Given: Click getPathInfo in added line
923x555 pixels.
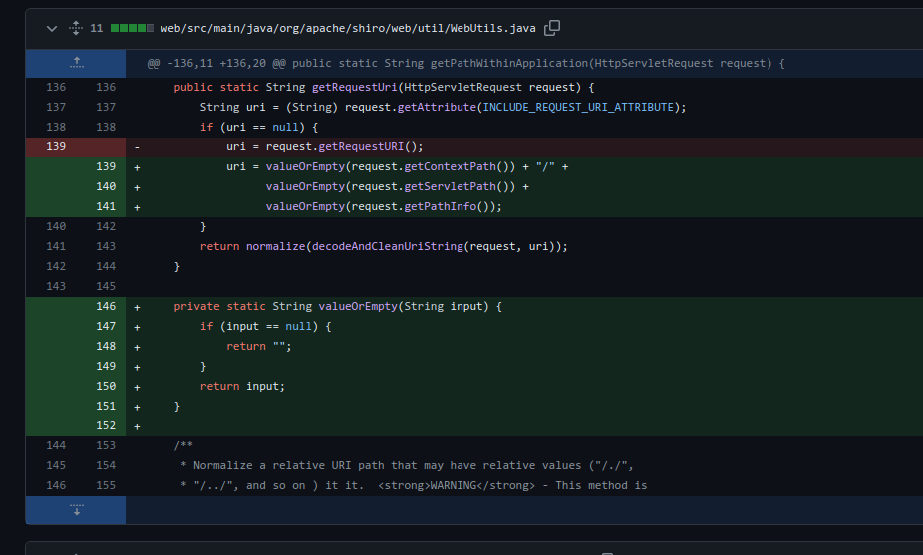Looking at the screenshot, I should pos(440,206).
